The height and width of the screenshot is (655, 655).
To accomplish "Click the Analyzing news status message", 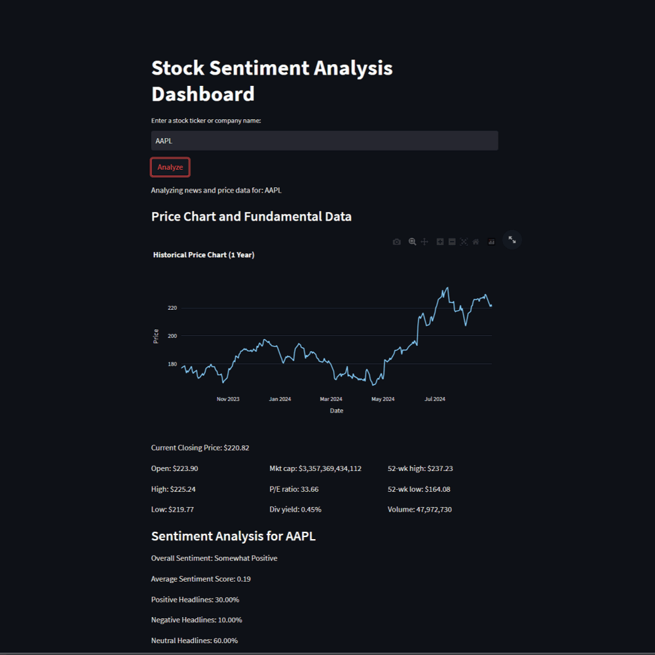I will tap(216, 190).
